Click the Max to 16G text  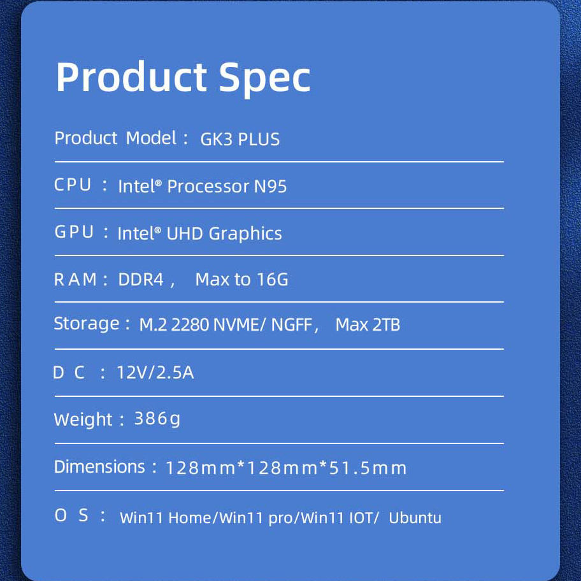241,280
